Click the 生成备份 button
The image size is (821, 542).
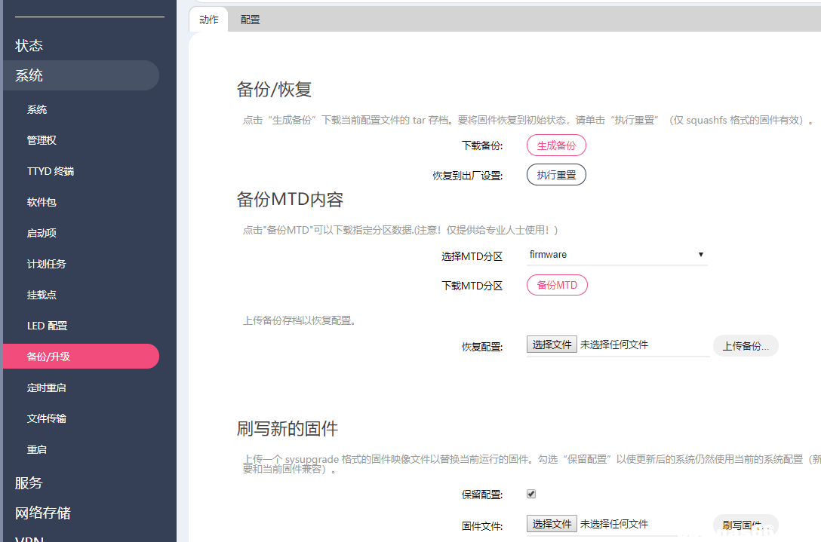[x=556, y=145]
